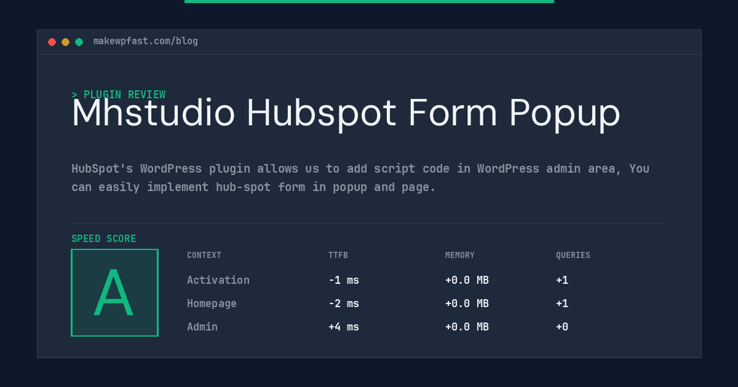This screenshot has height=387, width=738.
Task: Click Activation memory value '+0.0 MB'
Action: click(467, 280)
